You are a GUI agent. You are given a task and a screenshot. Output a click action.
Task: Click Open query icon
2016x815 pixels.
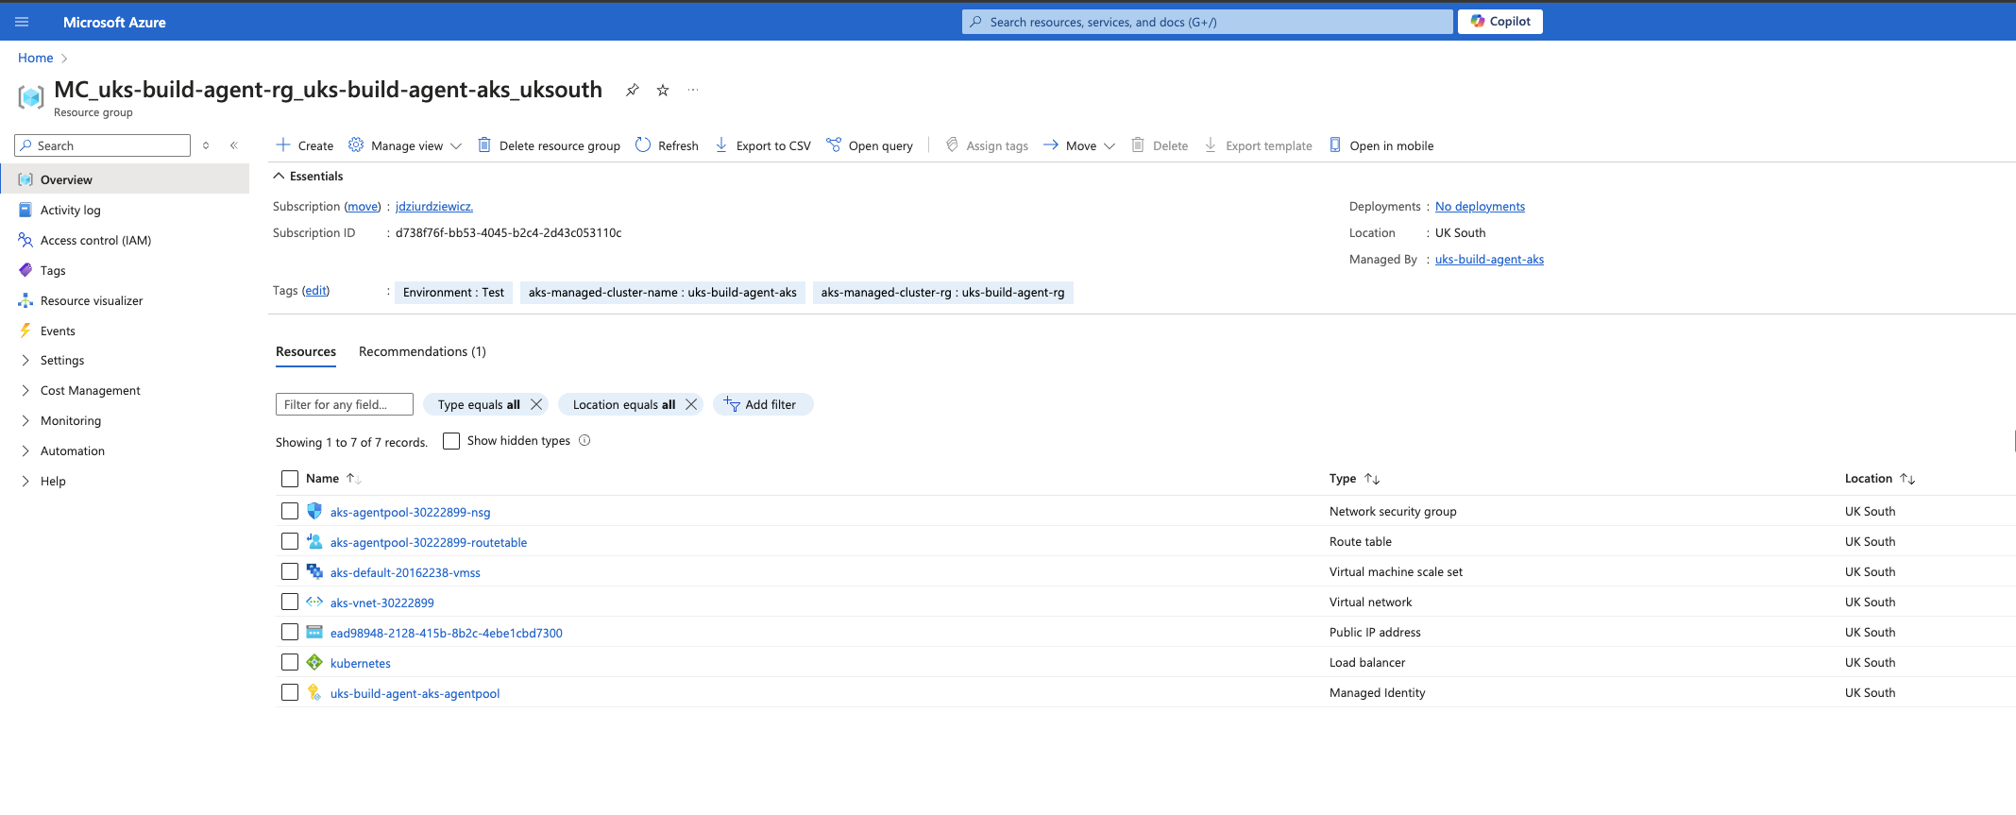(x=834, y=144)
